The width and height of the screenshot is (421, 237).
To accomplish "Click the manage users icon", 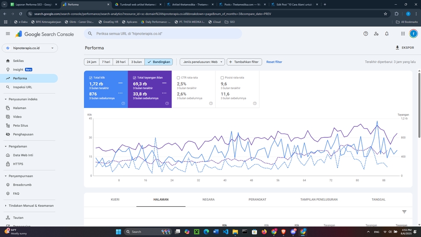I will click(x=376, y=34).
